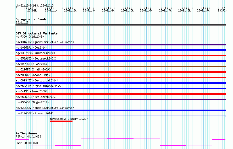Open variant nsv1061433 (Coe2014) label
This screenshot has width=233, height=149.
(31, 64)
